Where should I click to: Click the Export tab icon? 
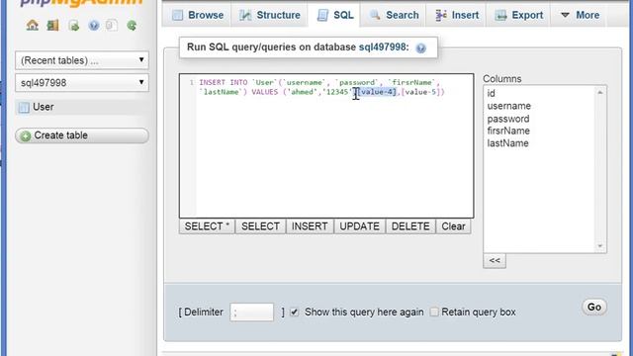tap(501, 16)
